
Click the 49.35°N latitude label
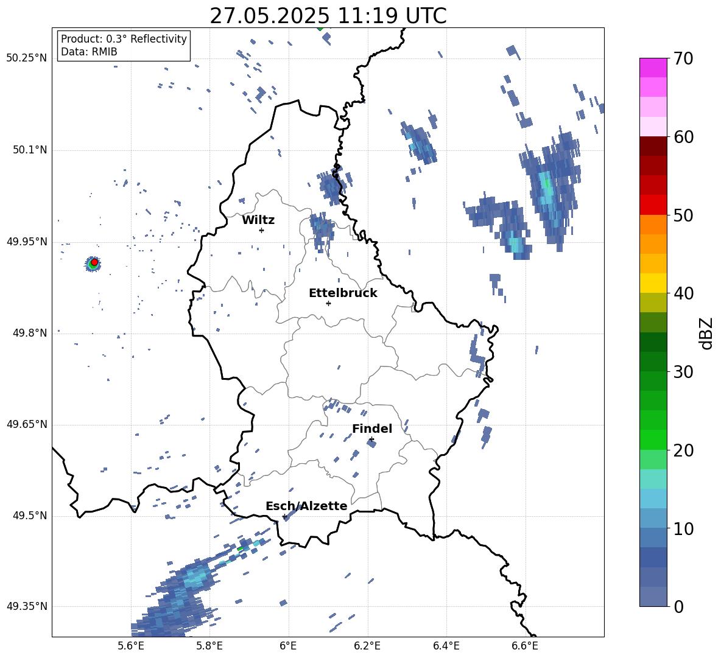click(27, 606)
